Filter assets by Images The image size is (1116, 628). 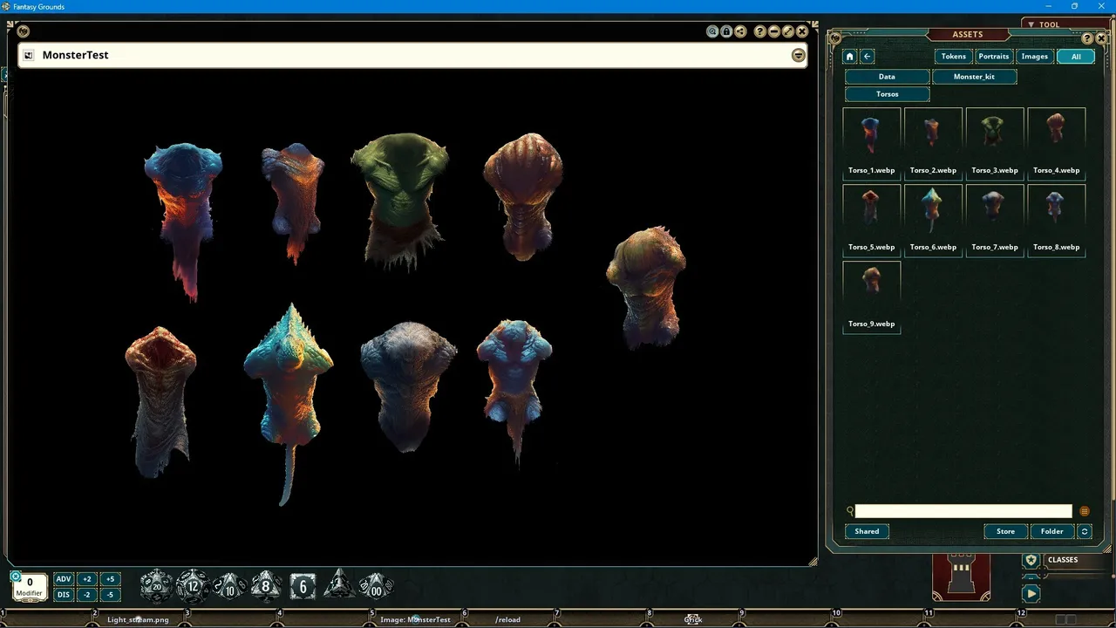point(1034,56)
